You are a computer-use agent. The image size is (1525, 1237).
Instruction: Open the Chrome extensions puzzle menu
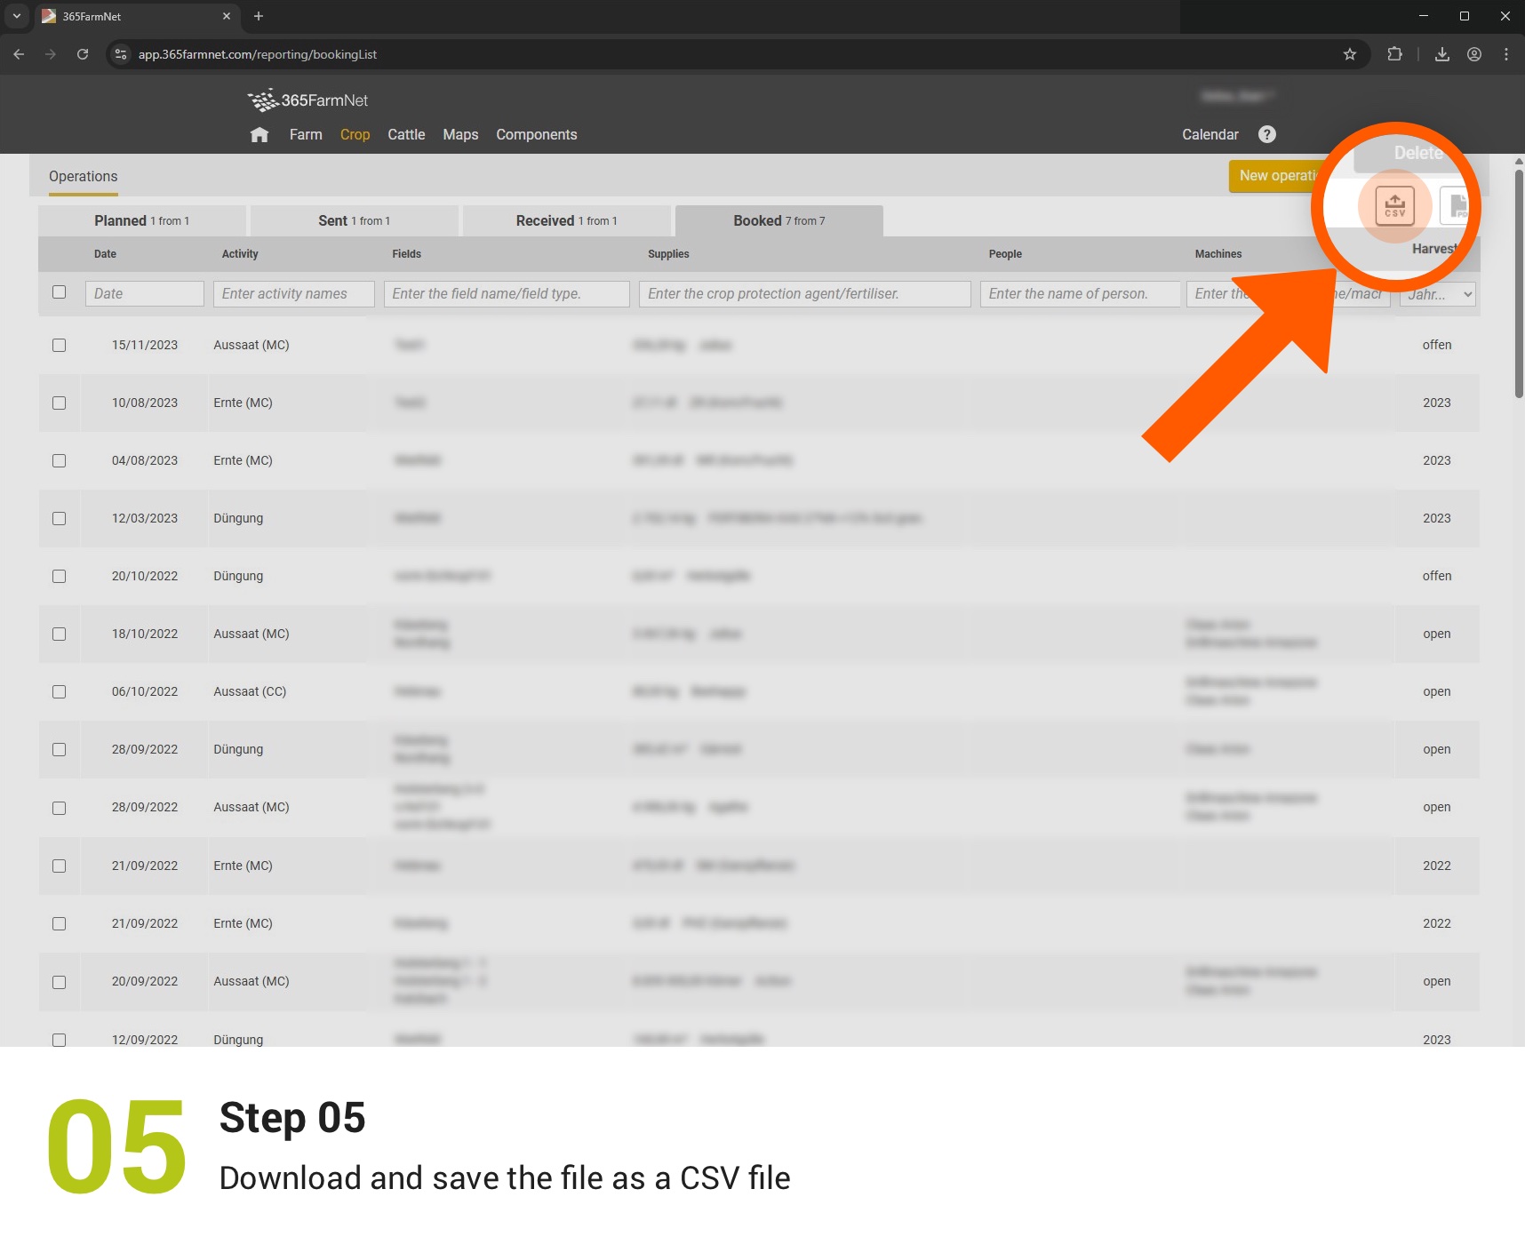1394,54
